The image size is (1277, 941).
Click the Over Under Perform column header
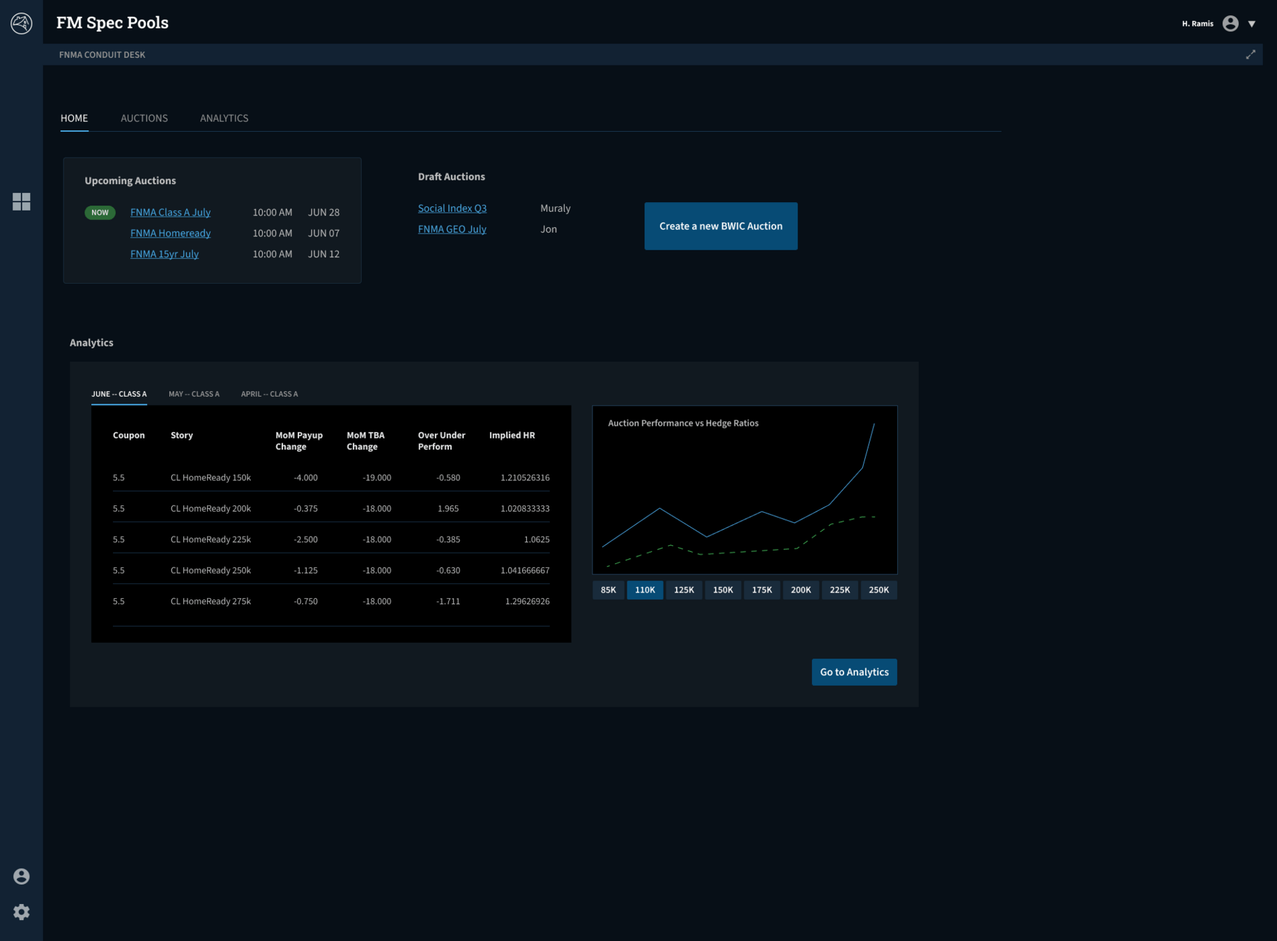coord(442,441)
